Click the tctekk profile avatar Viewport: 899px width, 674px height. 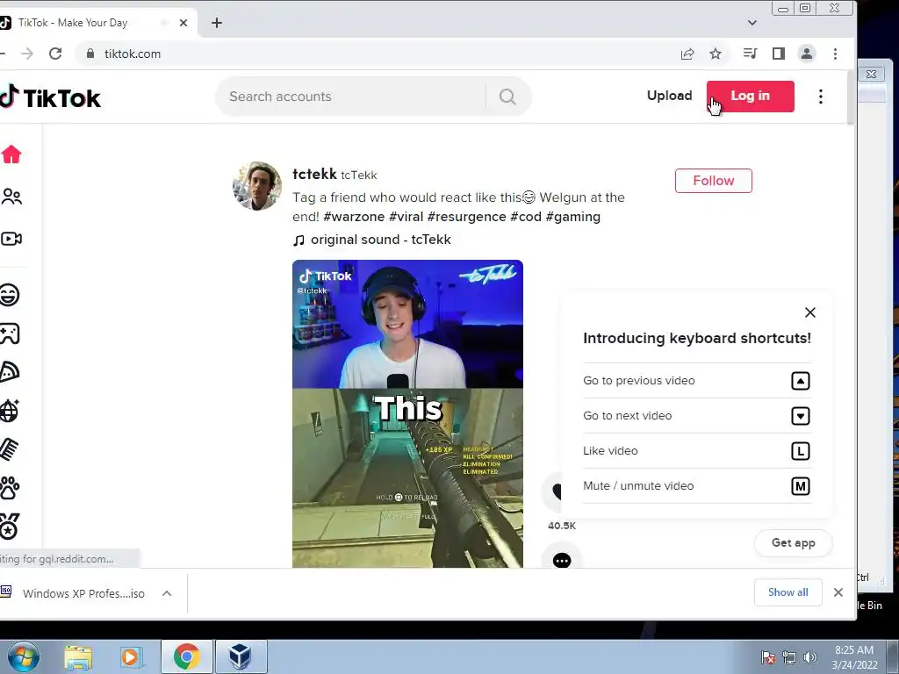coord(257,186)
